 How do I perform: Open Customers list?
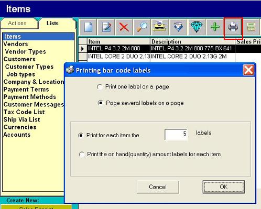pos(19,59)
